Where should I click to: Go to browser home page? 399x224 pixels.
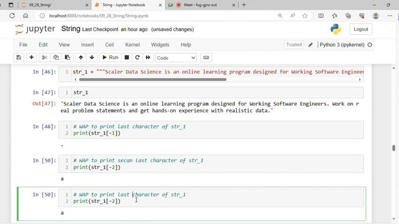click(26, 16)
